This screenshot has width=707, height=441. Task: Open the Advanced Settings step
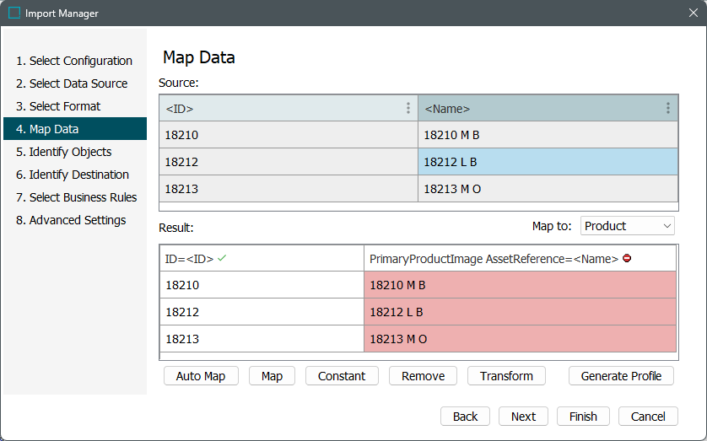[71, 220]
